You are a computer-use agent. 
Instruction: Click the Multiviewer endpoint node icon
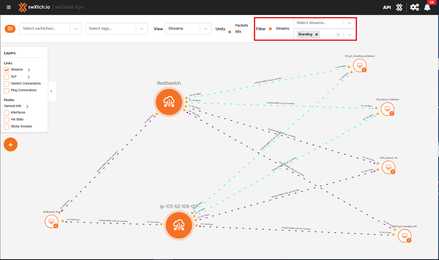(x=51, y=221)
